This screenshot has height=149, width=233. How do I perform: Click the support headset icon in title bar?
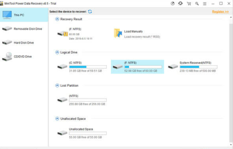tap(180, 3)
